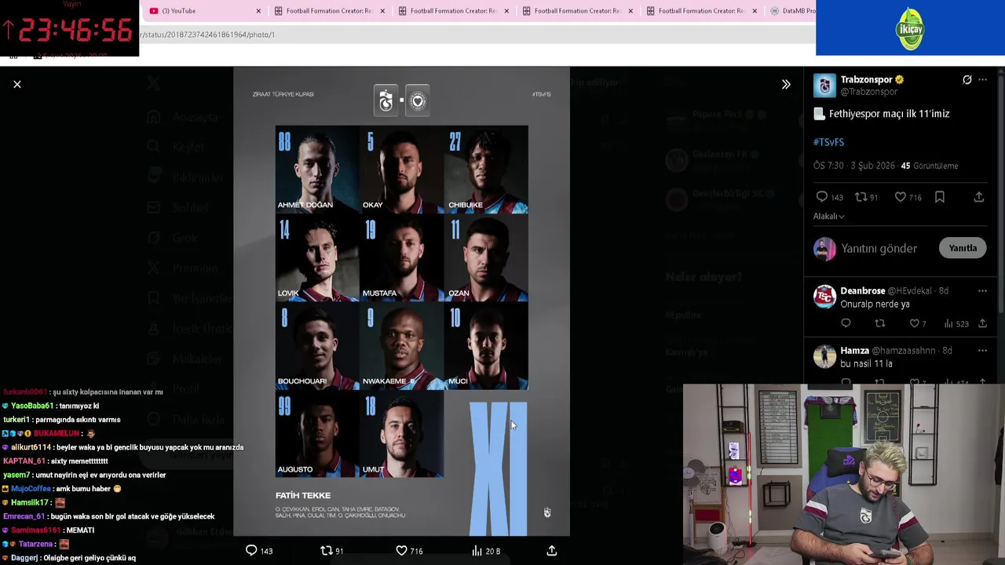Click heart icon with 716 below the photo

[x=401, y=551]
